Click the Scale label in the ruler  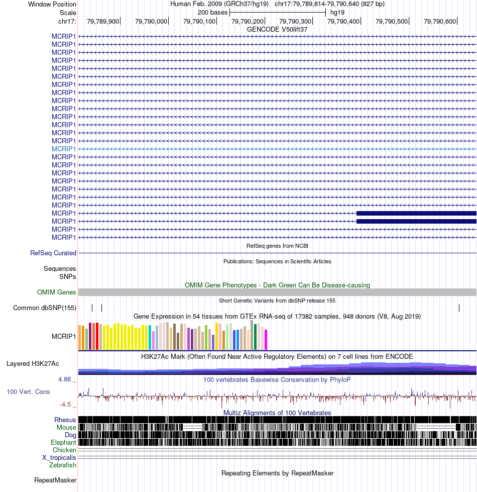pos(68,13)
